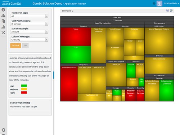Select the Voice rectangle in heatmap
Screen dimensions: 180x135
tap(76, 37)
